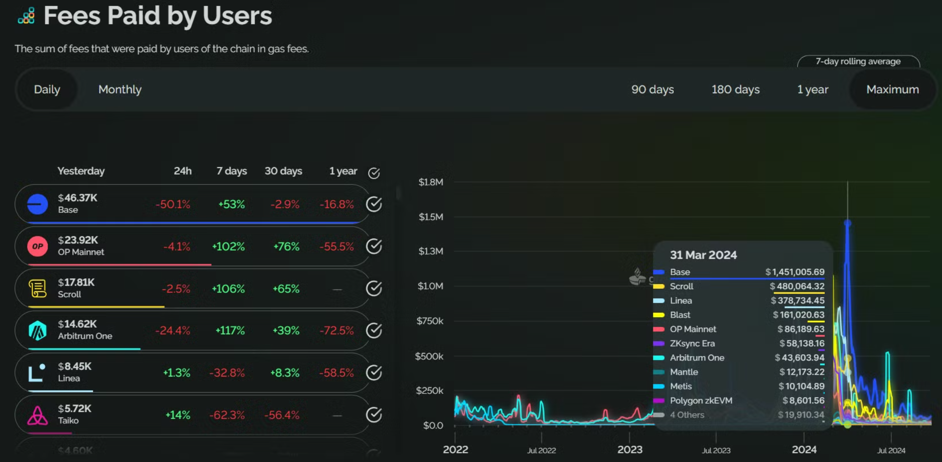
Task: Click the Base chain logo icon
Action: pyautogui.click(x=38, y=204)
